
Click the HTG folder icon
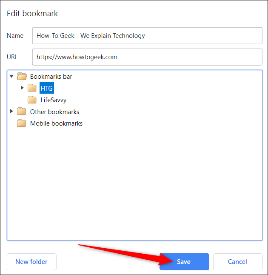(x=32, y=88)
